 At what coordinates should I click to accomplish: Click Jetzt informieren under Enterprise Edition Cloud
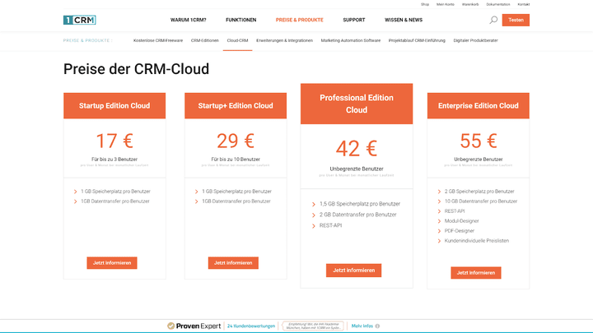click(x=476, y=273)
